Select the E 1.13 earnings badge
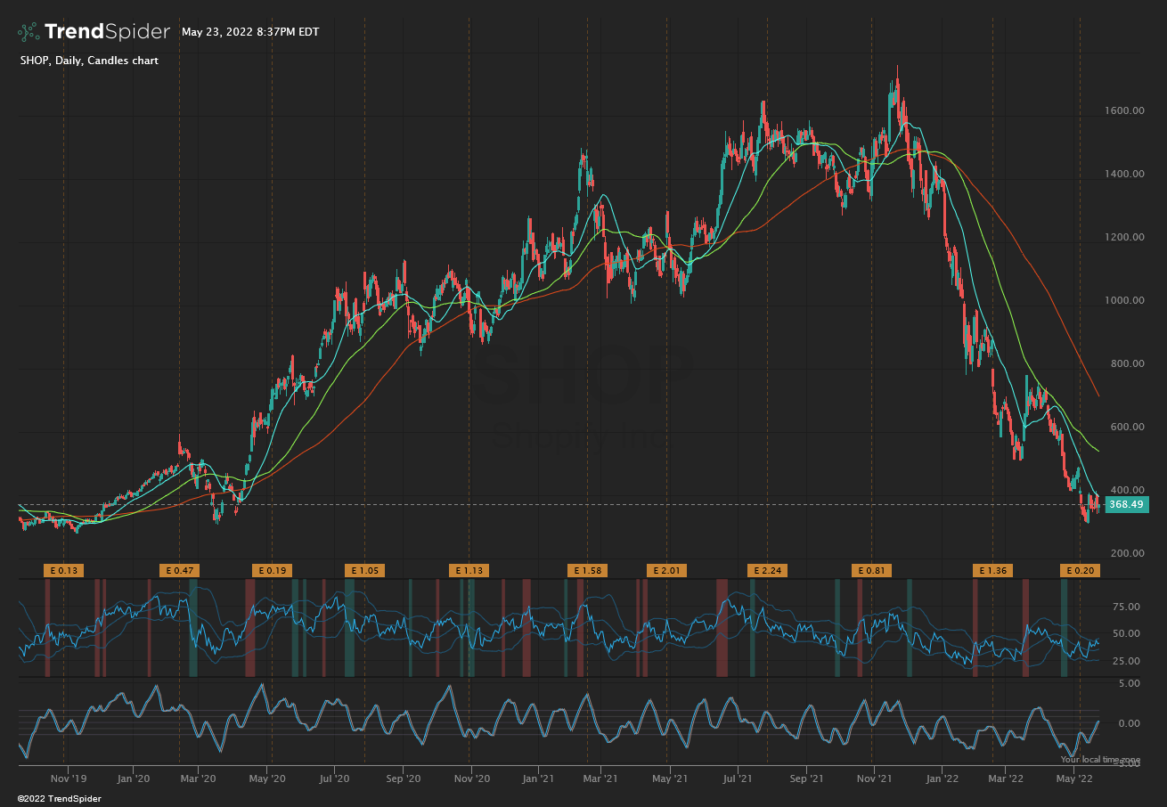Image resolution: width=1167 pixels, height=807 pixels. click(469, 570)
